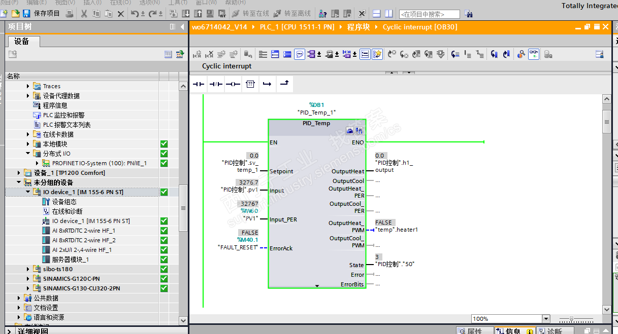
Task: Click the monitoring on/off glasses icon
Action: click(x=534, y=54)
